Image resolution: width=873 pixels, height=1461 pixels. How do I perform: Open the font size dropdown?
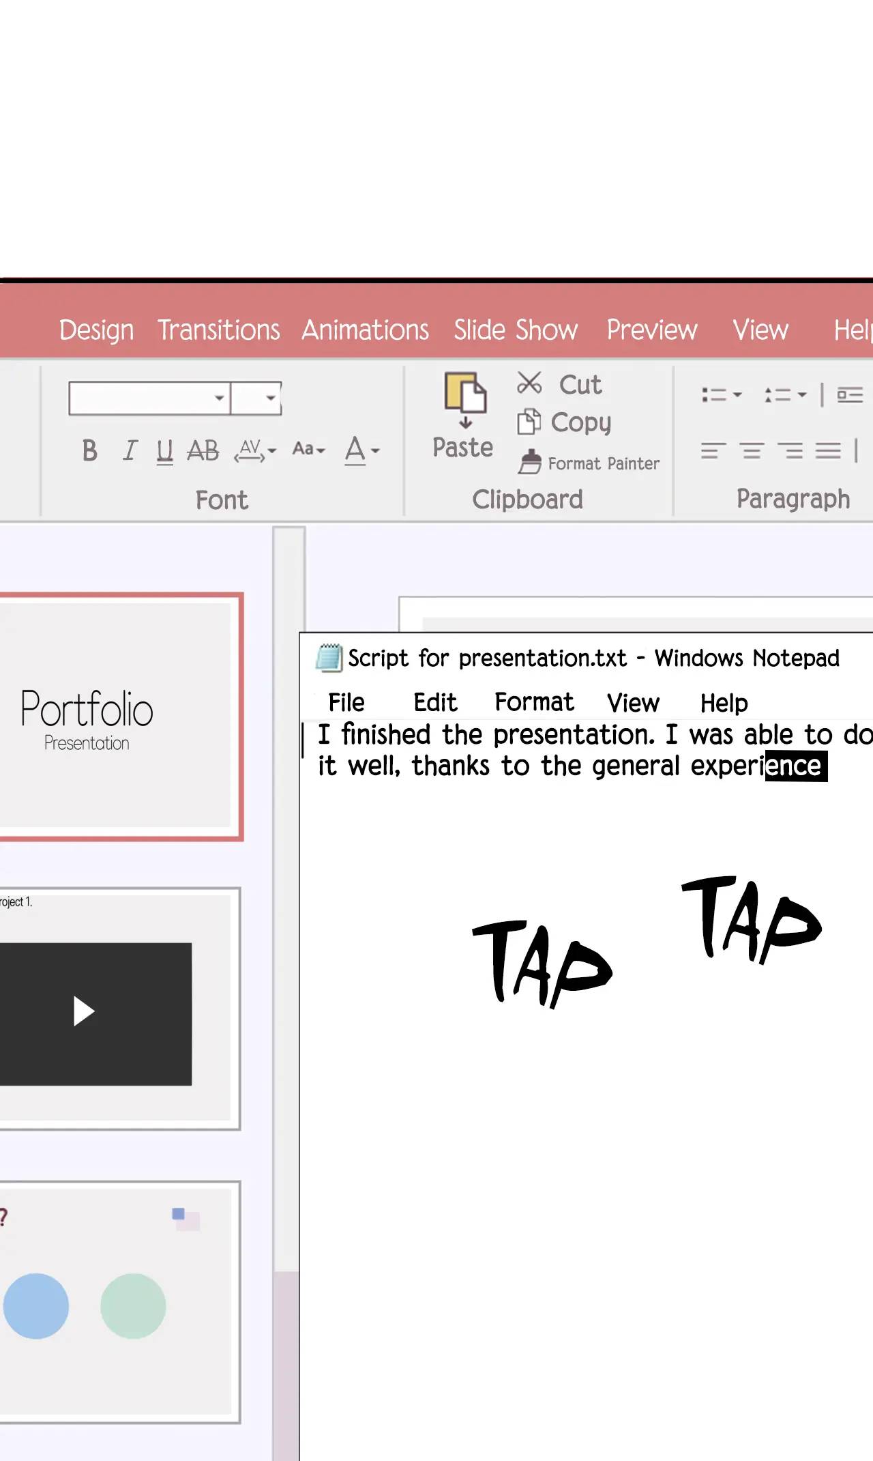(271, 399)
